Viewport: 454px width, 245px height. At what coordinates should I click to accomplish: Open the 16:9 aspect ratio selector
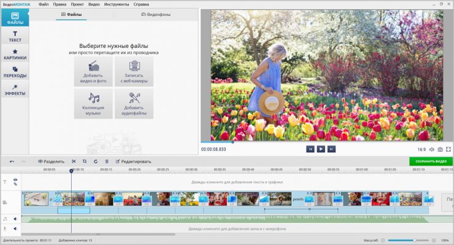[421, 150]
